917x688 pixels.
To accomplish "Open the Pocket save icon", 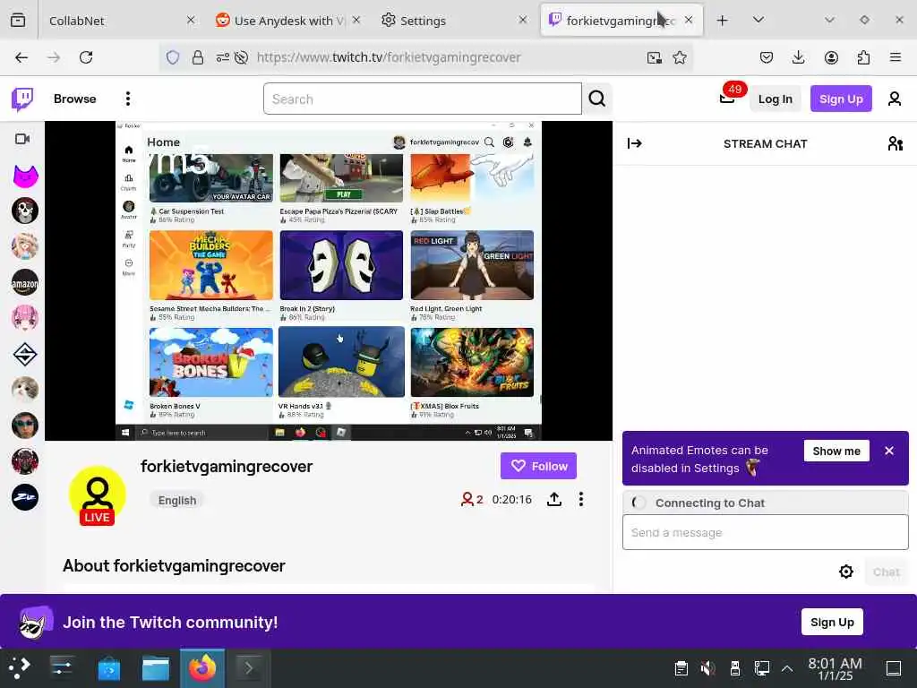I will 767,57.
